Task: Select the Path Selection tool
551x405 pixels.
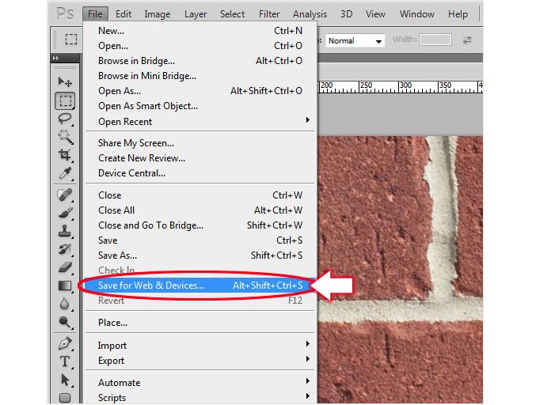Action: [x=65, y=380]
